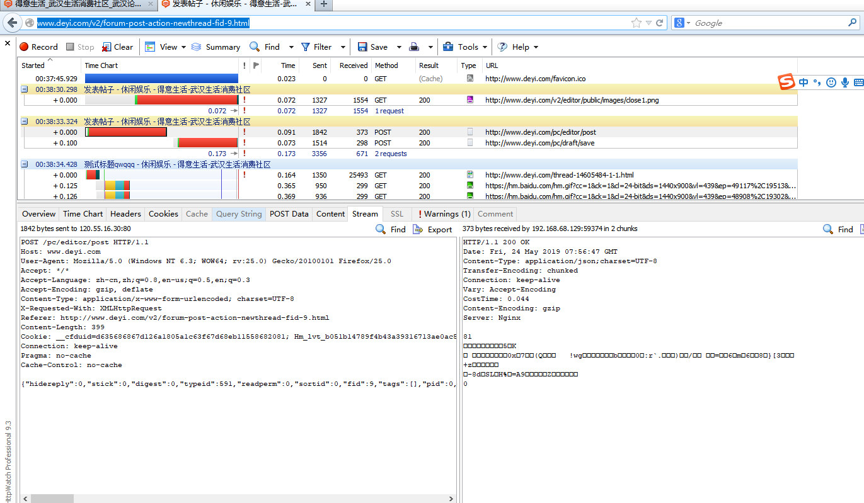Click the Firefox back arrow button
The image size is (864, 503).
point(12,23)
